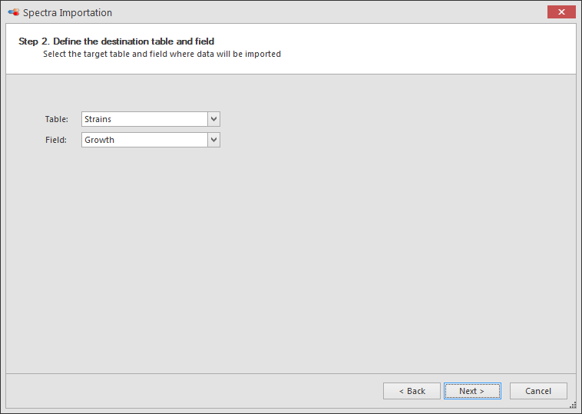Click the Spectra Importation app icon
This screenshot has width=582, height=414.
point(13,12)
